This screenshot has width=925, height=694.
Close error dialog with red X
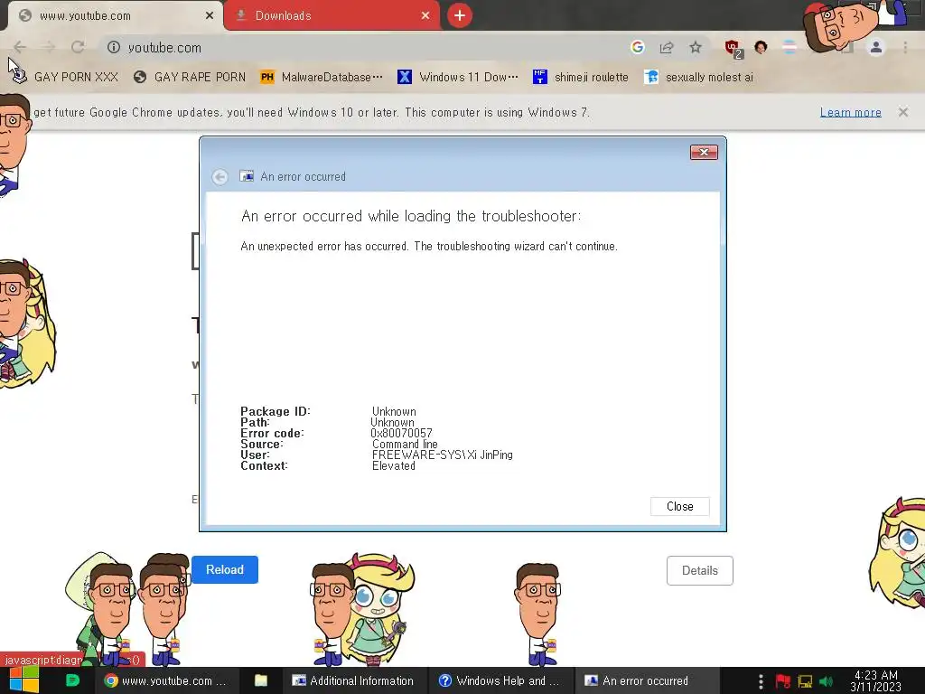(x=704, y=152)
